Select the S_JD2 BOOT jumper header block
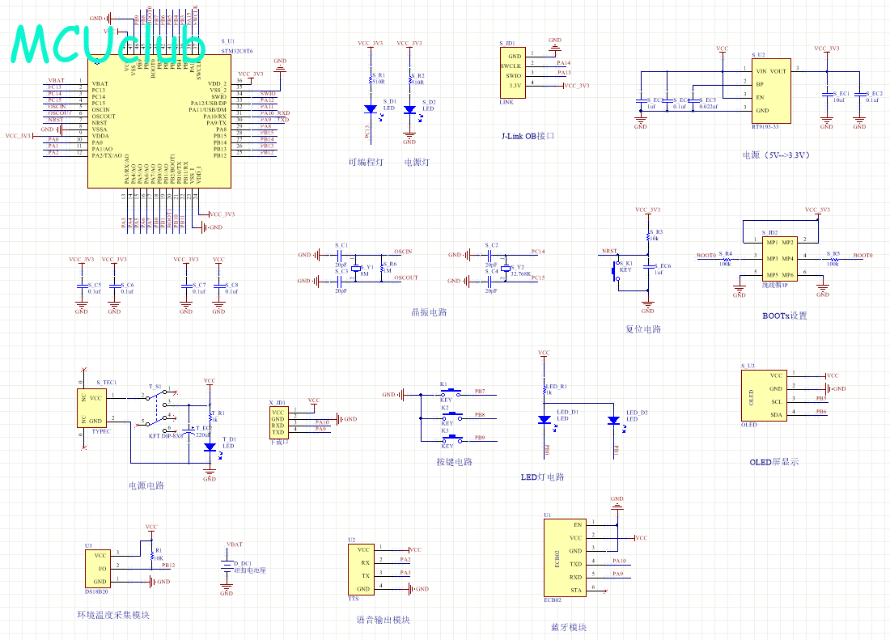Viewport: 890px width, 640px height. 780,259
